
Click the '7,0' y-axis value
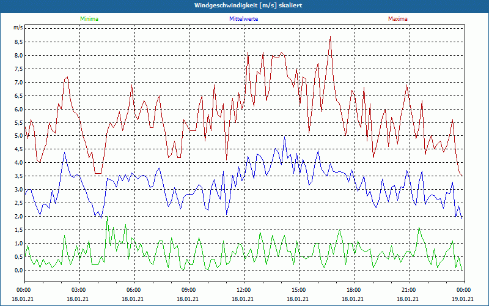point(19,82)
